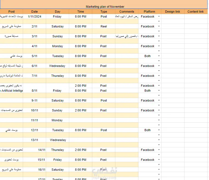Open empty Platform dropdown arrow in 11/11 Monday row

point(159,120)
